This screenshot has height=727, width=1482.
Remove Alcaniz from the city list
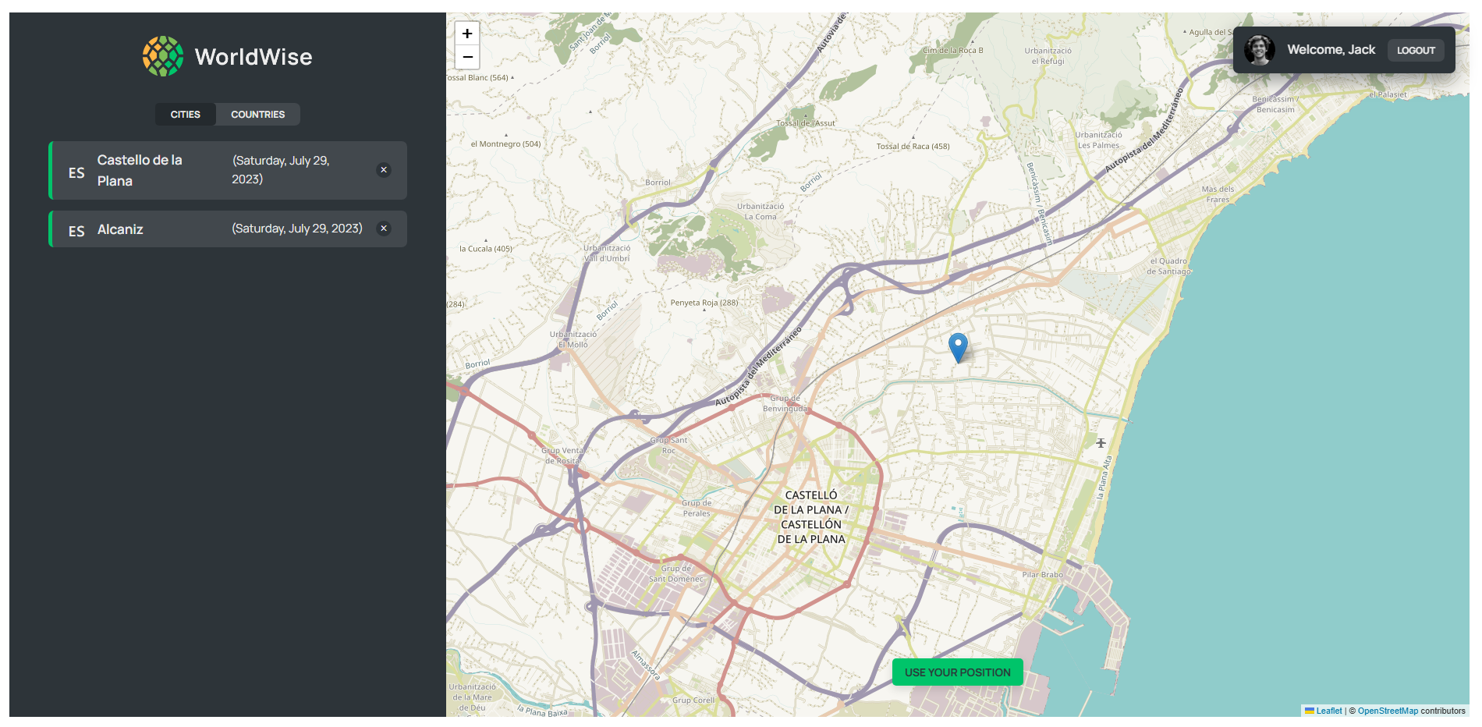point(384,229)
